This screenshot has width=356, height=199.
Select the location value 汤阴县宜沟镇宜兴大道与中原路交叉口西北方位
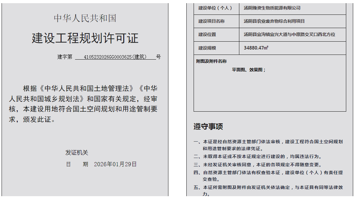289,34
